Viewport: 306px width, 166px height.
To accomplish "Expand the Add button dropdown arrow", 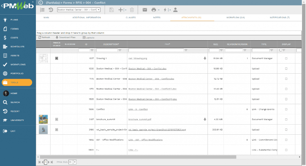I will click(x=126, y=10).
